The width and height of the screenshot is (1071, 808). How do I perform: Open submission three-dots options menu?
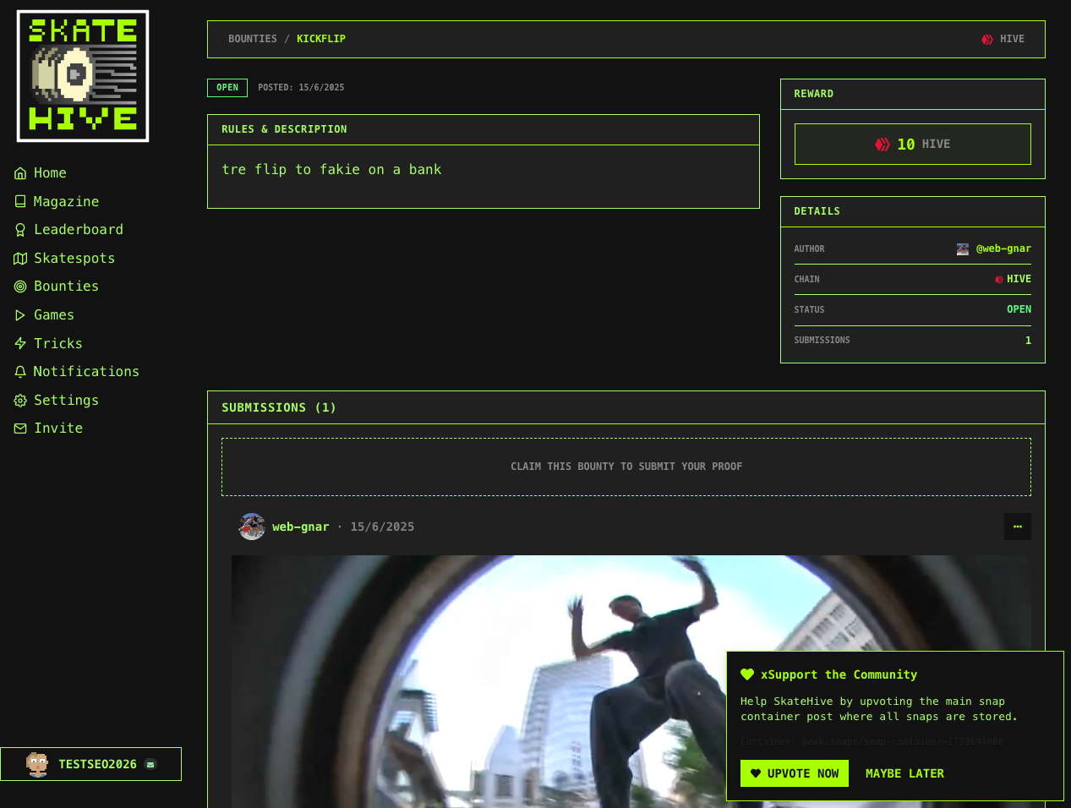pos(1017,527)
